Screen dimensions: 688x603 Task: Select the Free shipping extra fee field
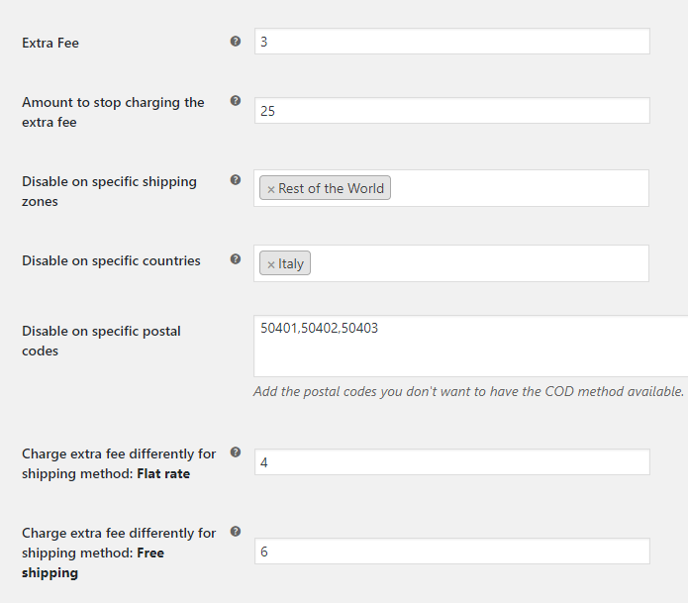coord(452,552)
